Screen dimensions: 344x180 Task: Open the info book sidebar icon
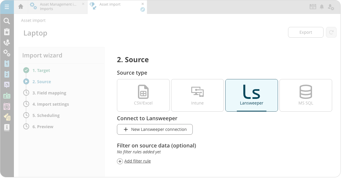[x=7, y=128]
